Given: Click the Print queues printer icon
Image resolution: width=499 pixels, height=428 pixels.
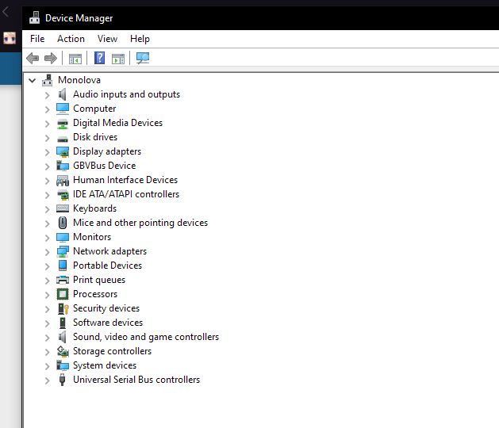Looking at the screenshot, I should coord(63,280).
